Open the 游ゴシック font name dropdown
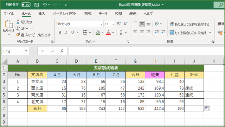This screenshot has height=127, width=225. [x=102, y=24]
